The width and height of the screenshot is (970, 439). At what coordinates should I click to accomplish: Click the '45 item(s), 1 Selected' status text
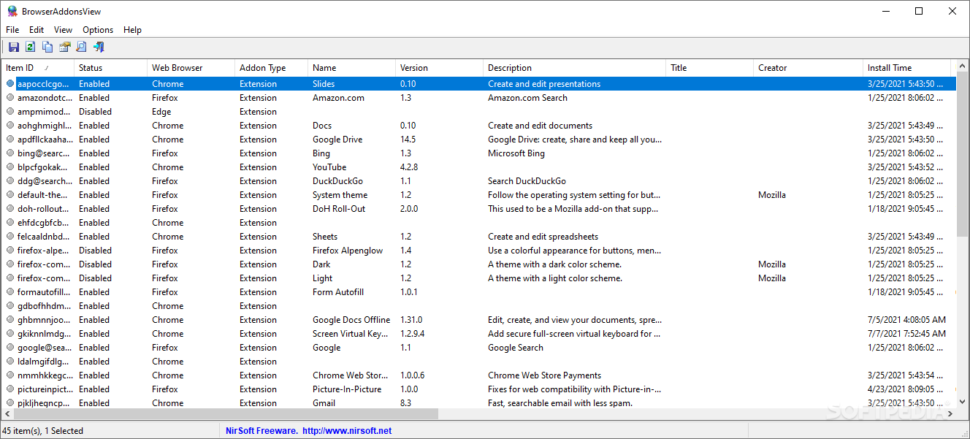tap(43, 431)
